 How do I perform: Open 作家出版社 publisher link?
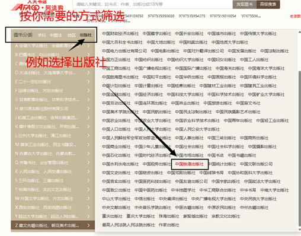point(169,225)
